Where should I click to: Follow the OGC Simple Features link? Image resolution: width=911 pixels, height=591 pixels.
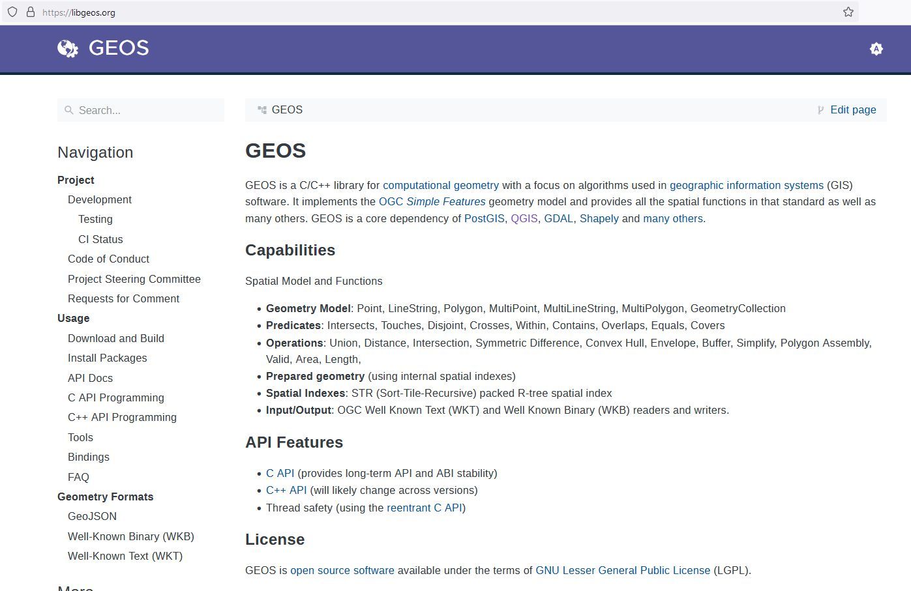(x=432, y=201)
